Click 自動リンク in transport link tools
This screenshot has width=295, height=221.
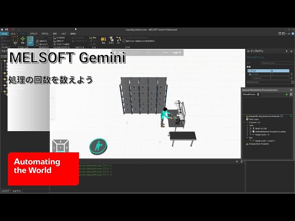coord(59,41)
